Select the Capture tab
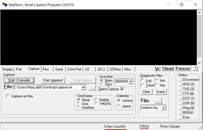The image size is (203, 130). pos(34,69)
